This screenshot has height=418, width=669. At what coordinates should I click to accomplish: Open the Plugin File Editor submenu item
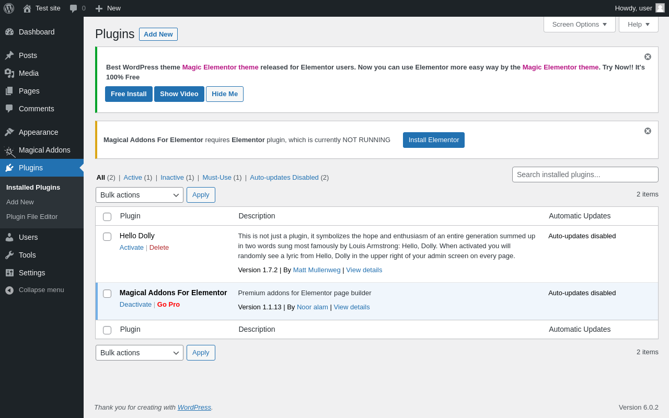[x=32, y=217]
